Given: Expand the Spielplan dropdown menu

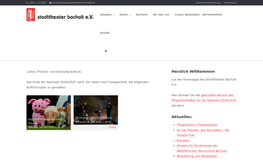Looking at the screenshot, I should click(107, 14).
